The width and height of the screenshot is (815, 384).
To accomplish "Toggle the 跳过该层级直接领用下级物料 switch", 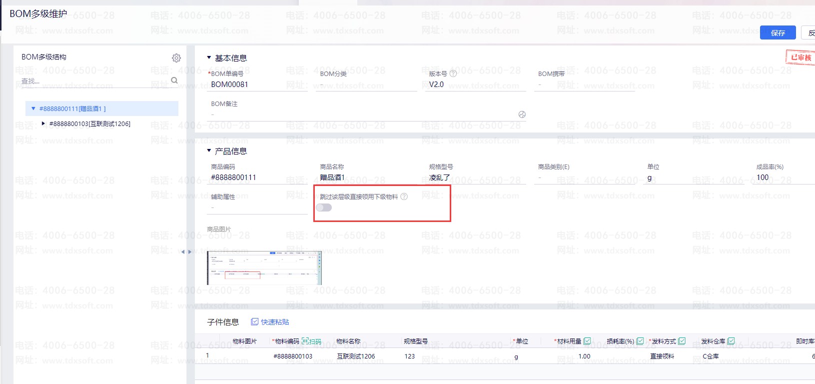I will 324,207.
